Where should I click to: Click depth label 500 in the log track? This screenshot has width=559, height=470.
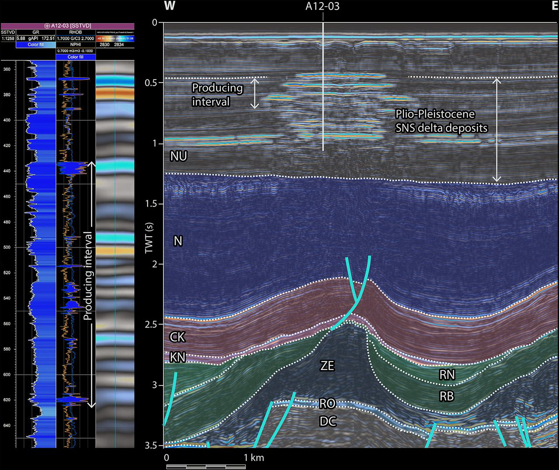coord(7,247)
